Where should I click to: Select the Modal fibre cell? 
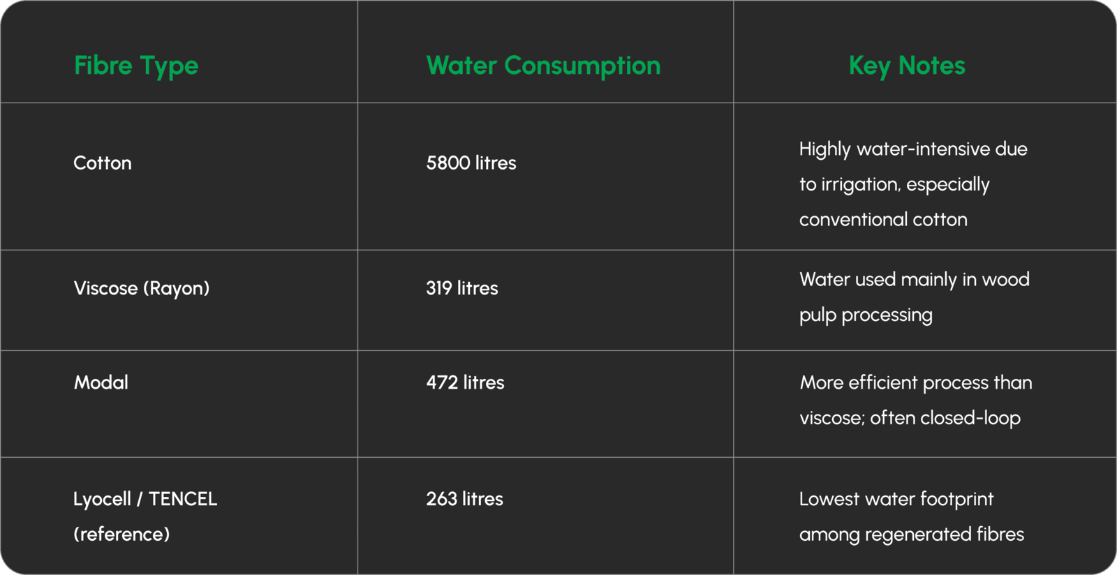(x=101, y=382)
